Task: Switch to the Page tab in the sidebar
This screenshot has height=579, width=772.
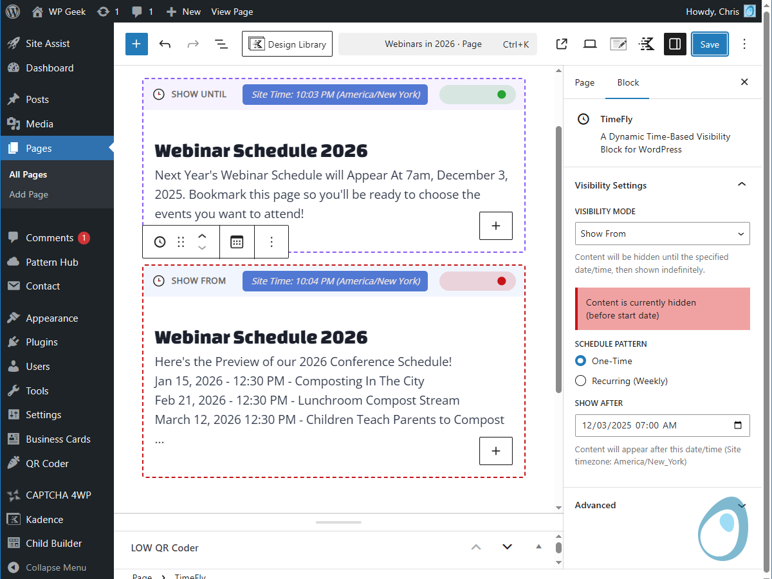Action: (x=584, y=82)
